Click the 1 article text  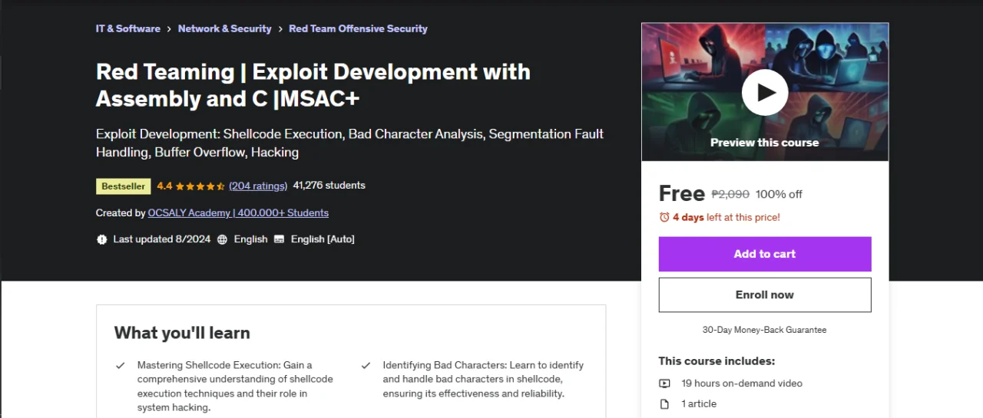[x=699, y=403]
